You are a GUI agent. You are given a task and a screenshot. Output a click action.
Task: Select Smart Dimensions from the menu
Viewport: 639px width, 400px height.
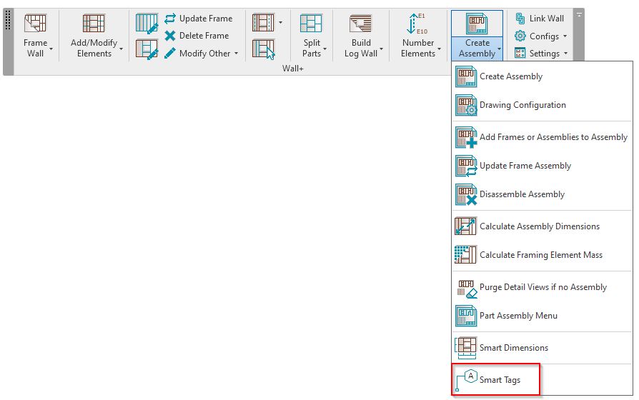pyautogui.click(x=542, y=347)
